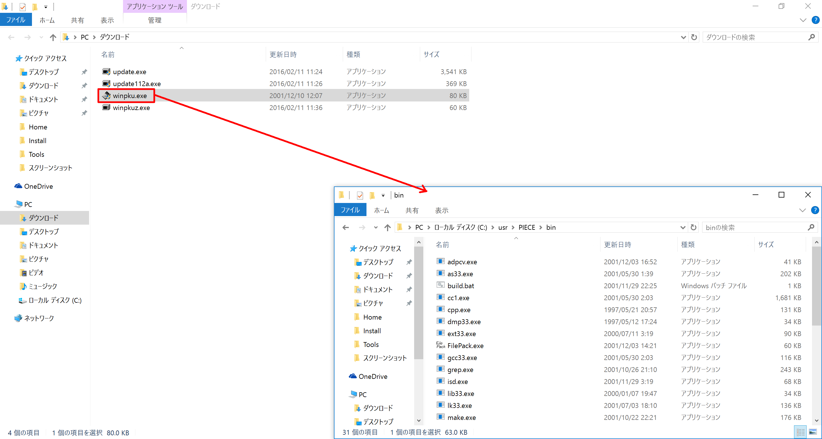Expand breadcrumb chevron after PC in Downloads
Viewport: 822px width, 439px height.
(94, 37)
